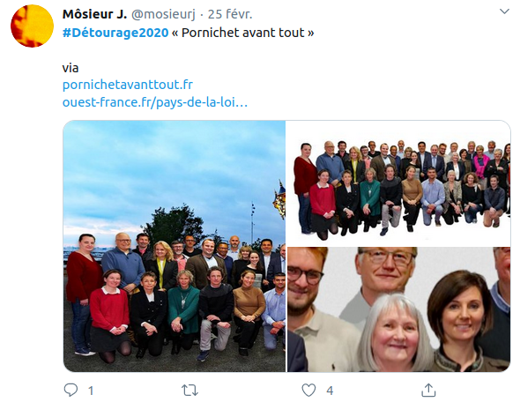Viewport: 520px width, 402px height.
Task: Click the word "via" in the tweet body
Action: tap(71, 68)
